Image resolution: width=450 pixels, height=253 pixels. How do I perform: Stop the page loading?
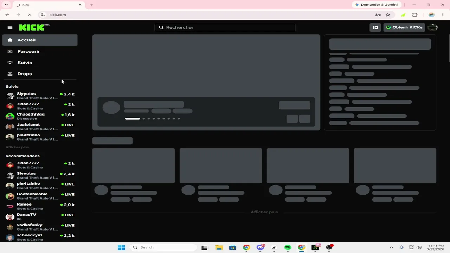30,15
